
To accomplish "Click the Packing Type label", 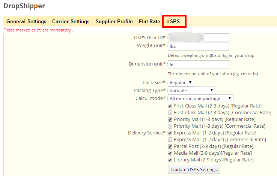I will (x=151, y=90).
